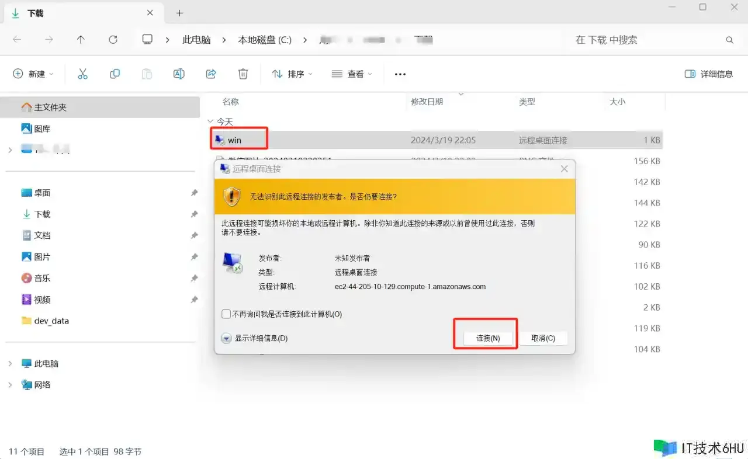Open the 排序 sort dropdown
This screenshot has width=748, height=459.
pyautogui.click(x=292, y=74)
